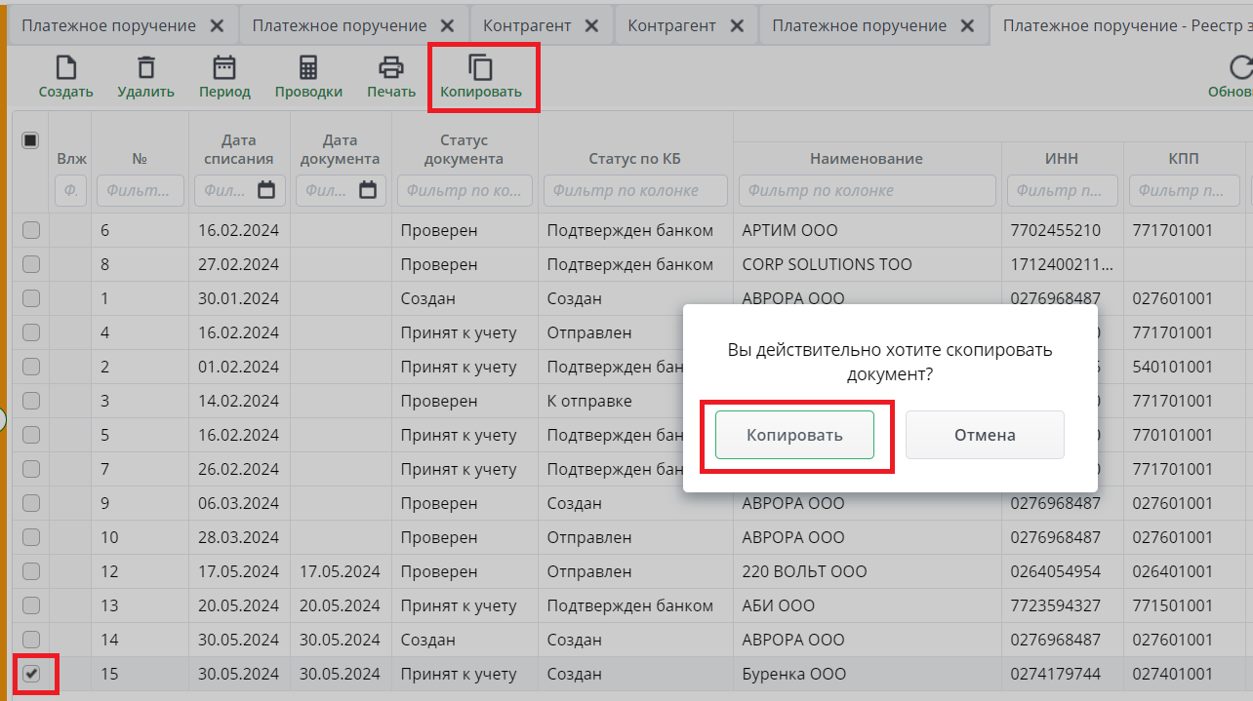1253x701 pixels.
Task: Click the Копировать toolbar icon
Action: point(481,68)
